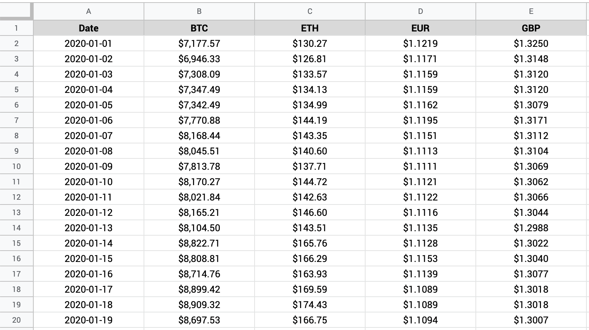The width and height of the screenshot is (589, 330).
Task: Click EUR value $1.1195
Action: point(421,120)
